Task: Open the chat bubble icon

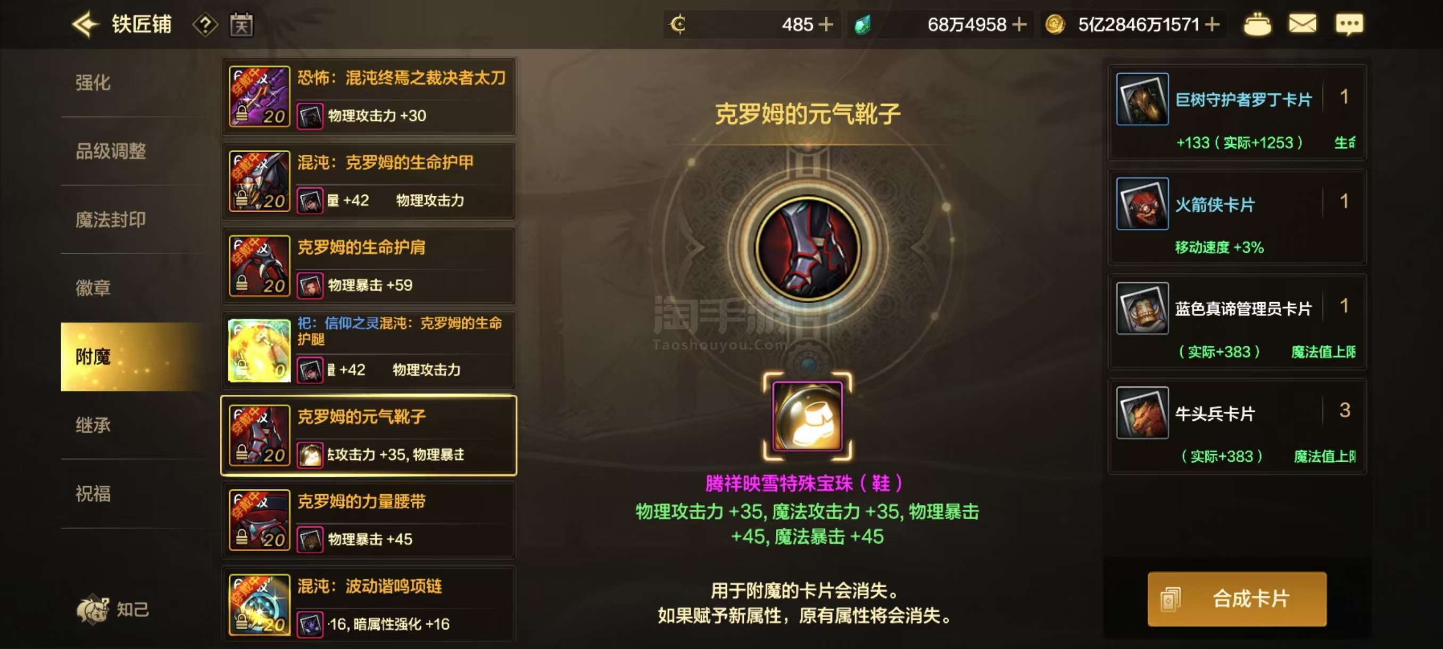Action: pos(1349,24)
